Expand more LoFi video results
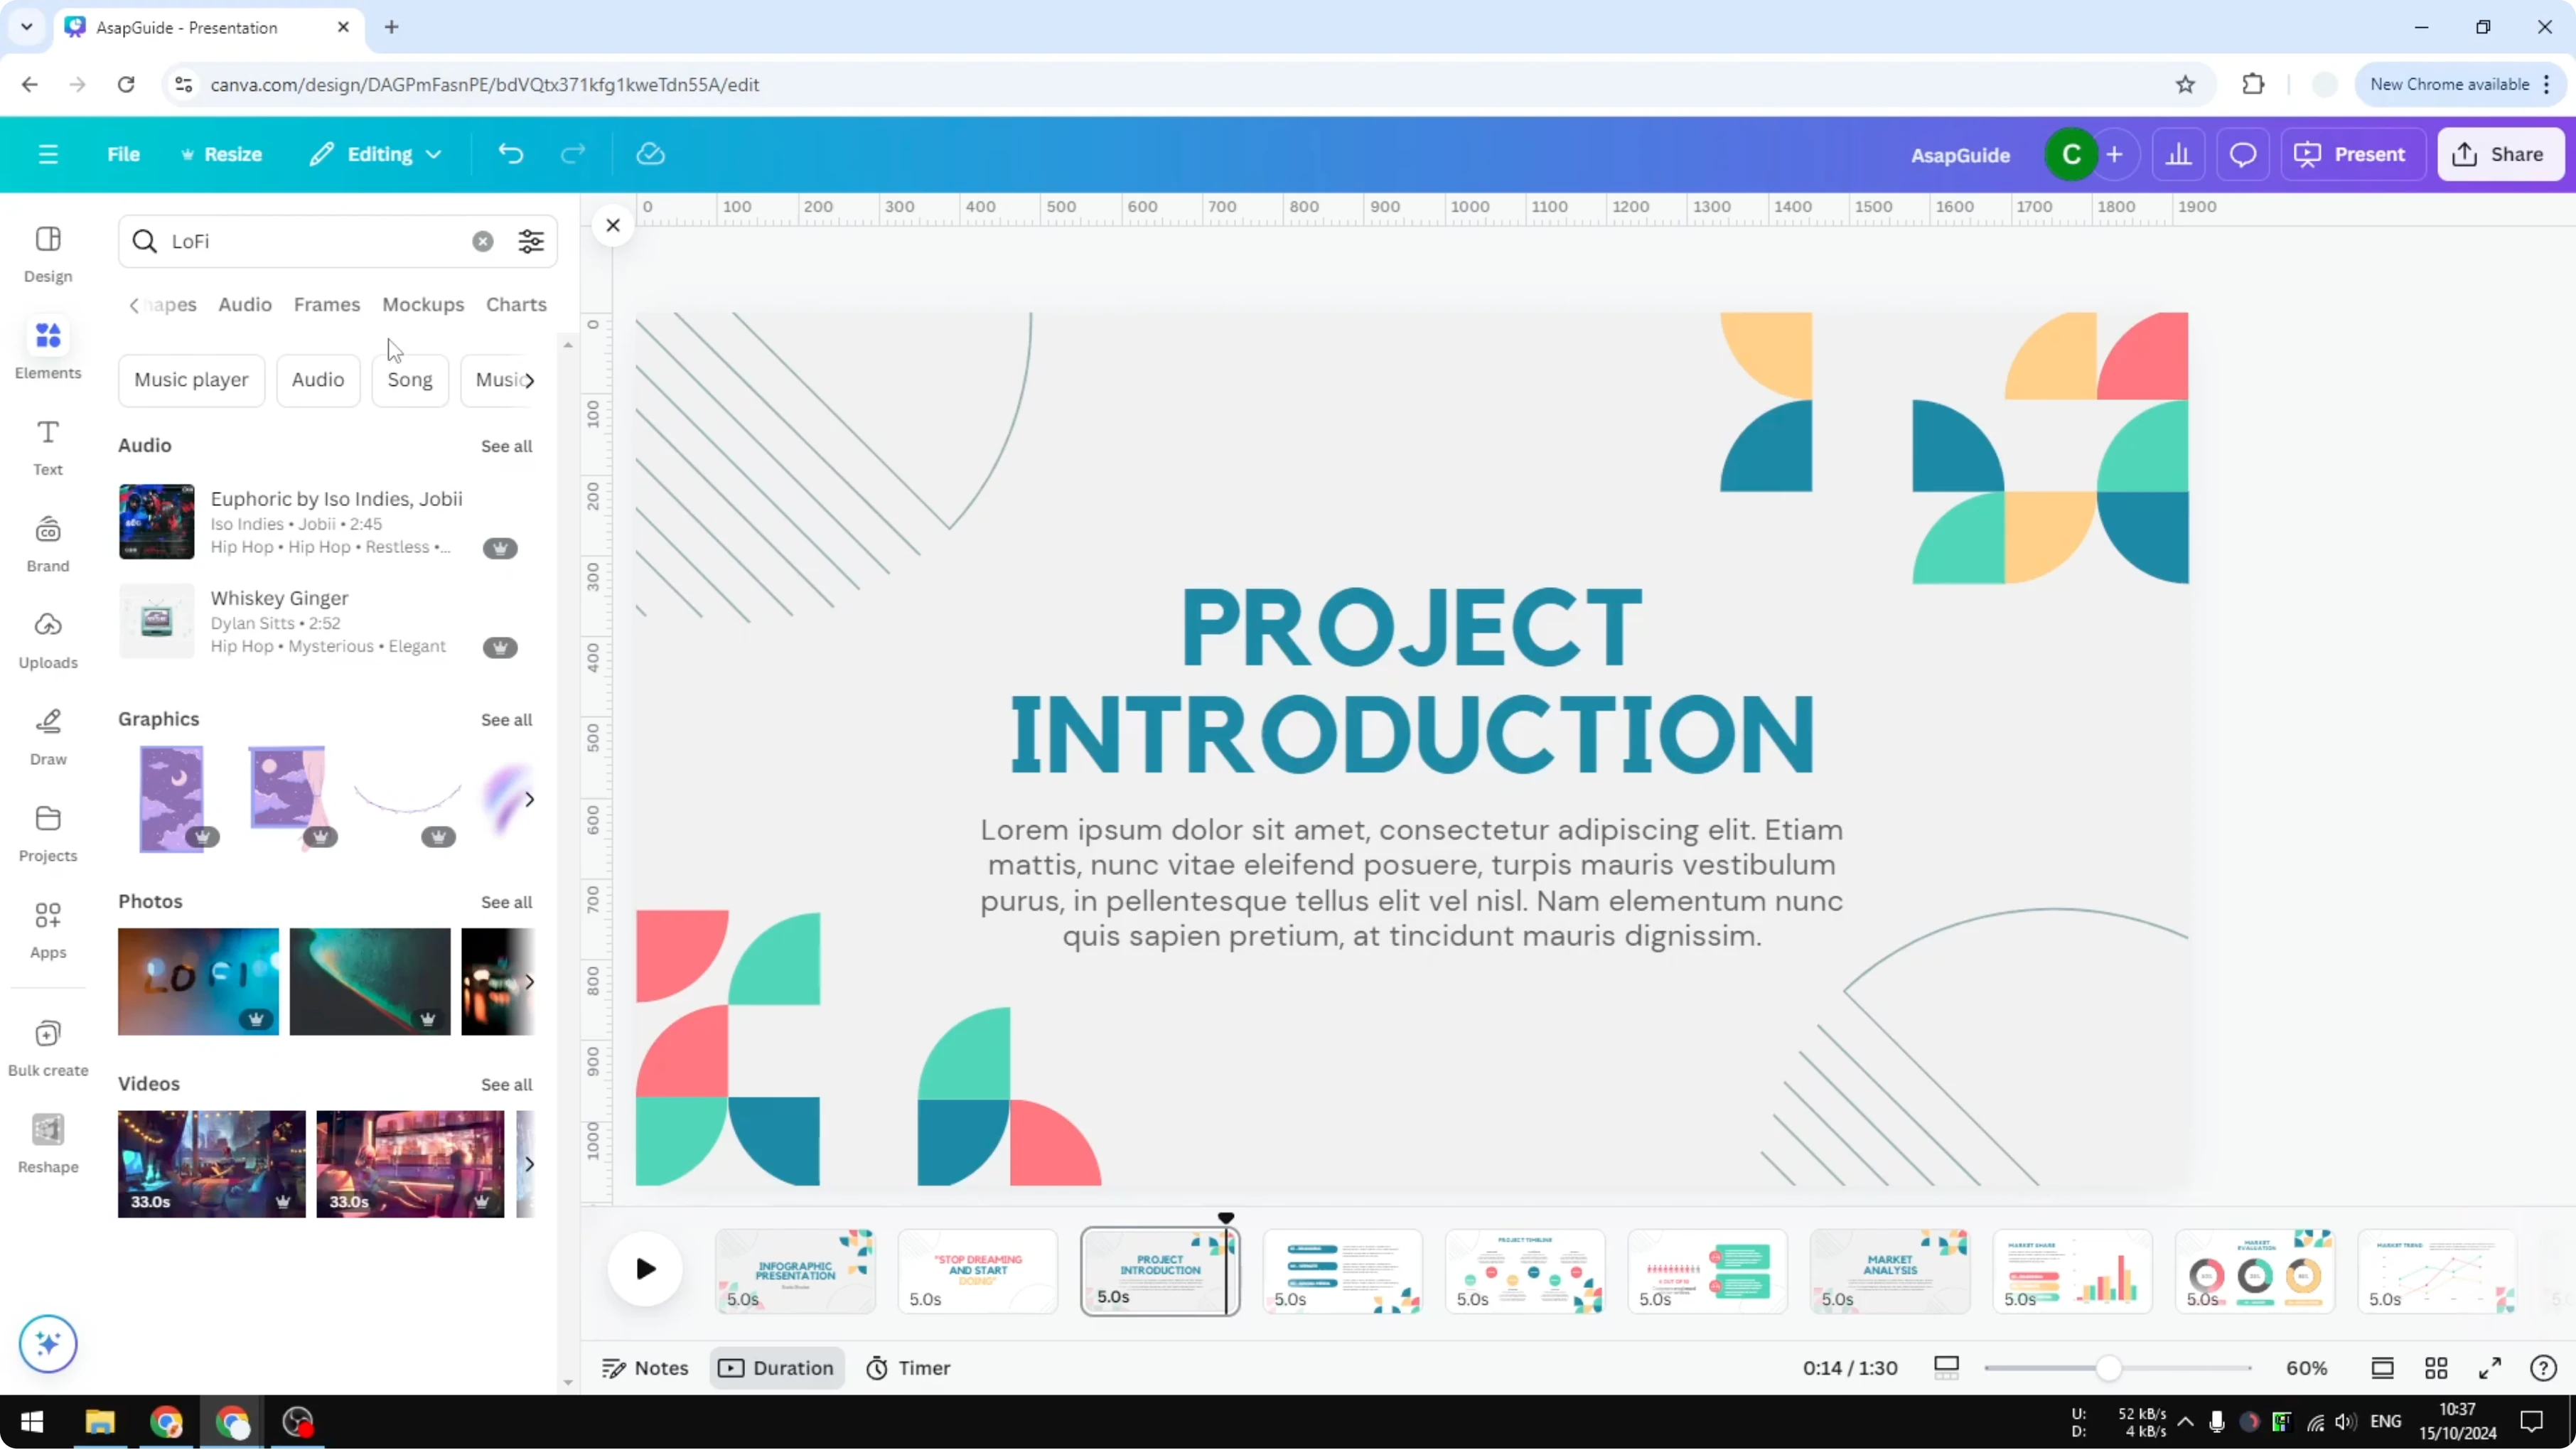This screenshot has width=2576, height=1450. [529, 1164]
